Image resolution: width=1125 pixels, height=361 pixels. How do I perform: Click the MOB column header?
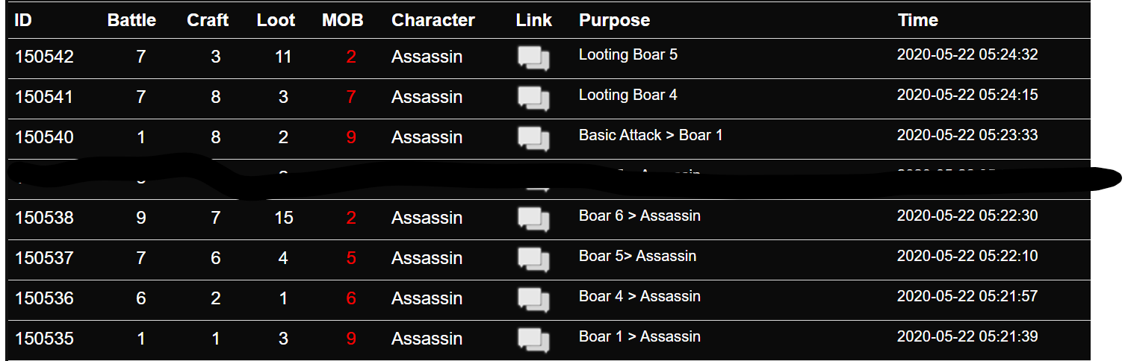[343, 20]
